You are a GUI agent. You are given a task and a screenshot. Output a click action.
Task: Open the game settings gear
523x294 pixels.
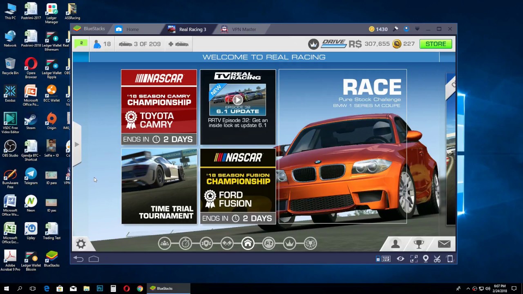tap(81, 244)
